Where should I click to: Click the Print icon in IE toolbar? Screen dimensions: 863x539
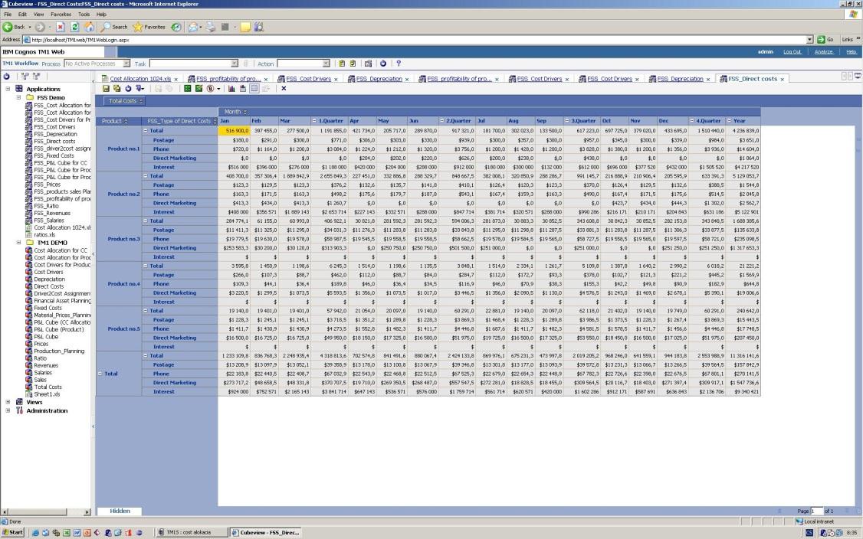(x=211, y=27)
